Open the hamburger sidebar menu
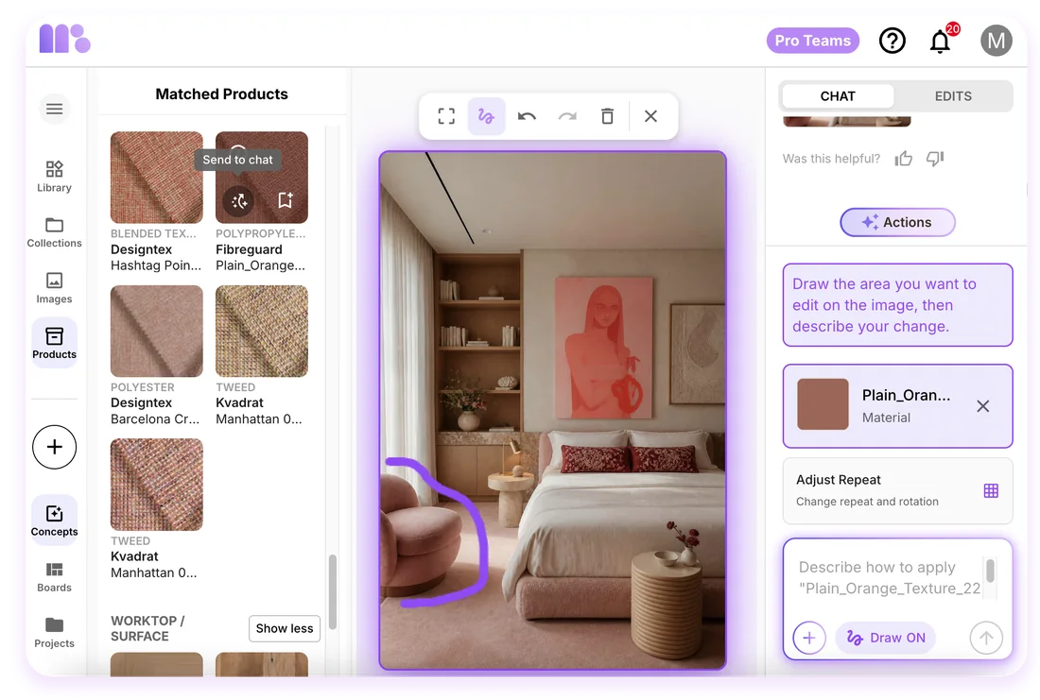Viewport: 1040px width, 700px height. pos(55,109)
